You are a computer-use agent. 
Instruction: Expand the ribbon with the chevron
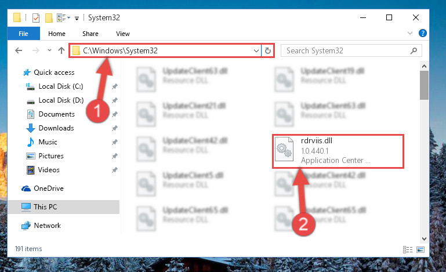[409, 33]
